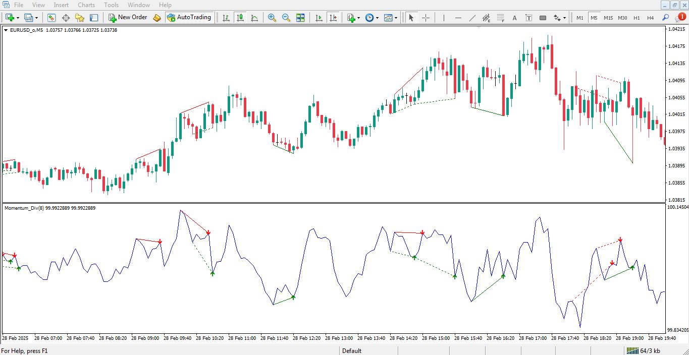Click the Default profile in status bar
Image resolution: width=689 pixels, height=355 pixels.
pyautogui.click(x=352, y=351)
